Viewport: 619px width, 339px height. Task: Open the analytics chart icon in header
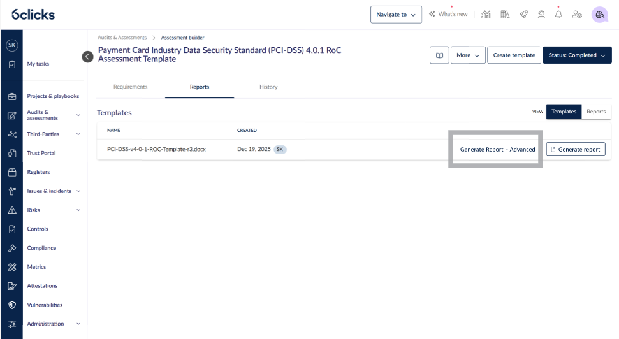coord(486,14)
